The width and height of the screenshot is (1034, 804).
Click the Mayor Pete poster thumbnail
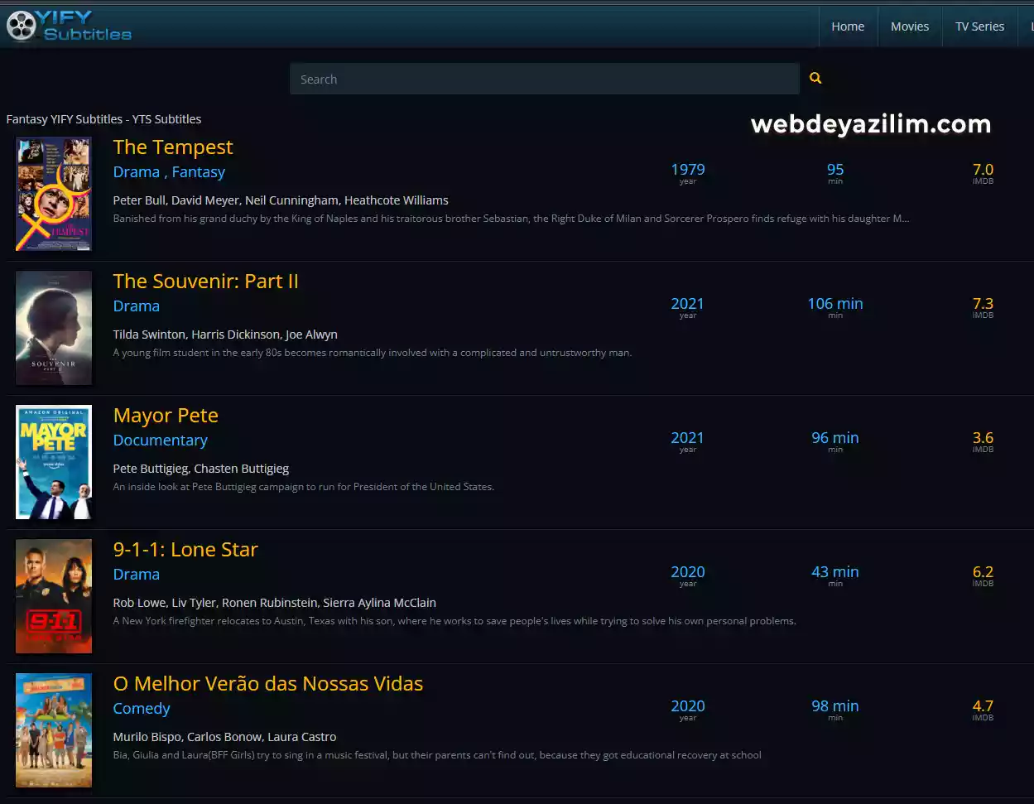[54, 462]
